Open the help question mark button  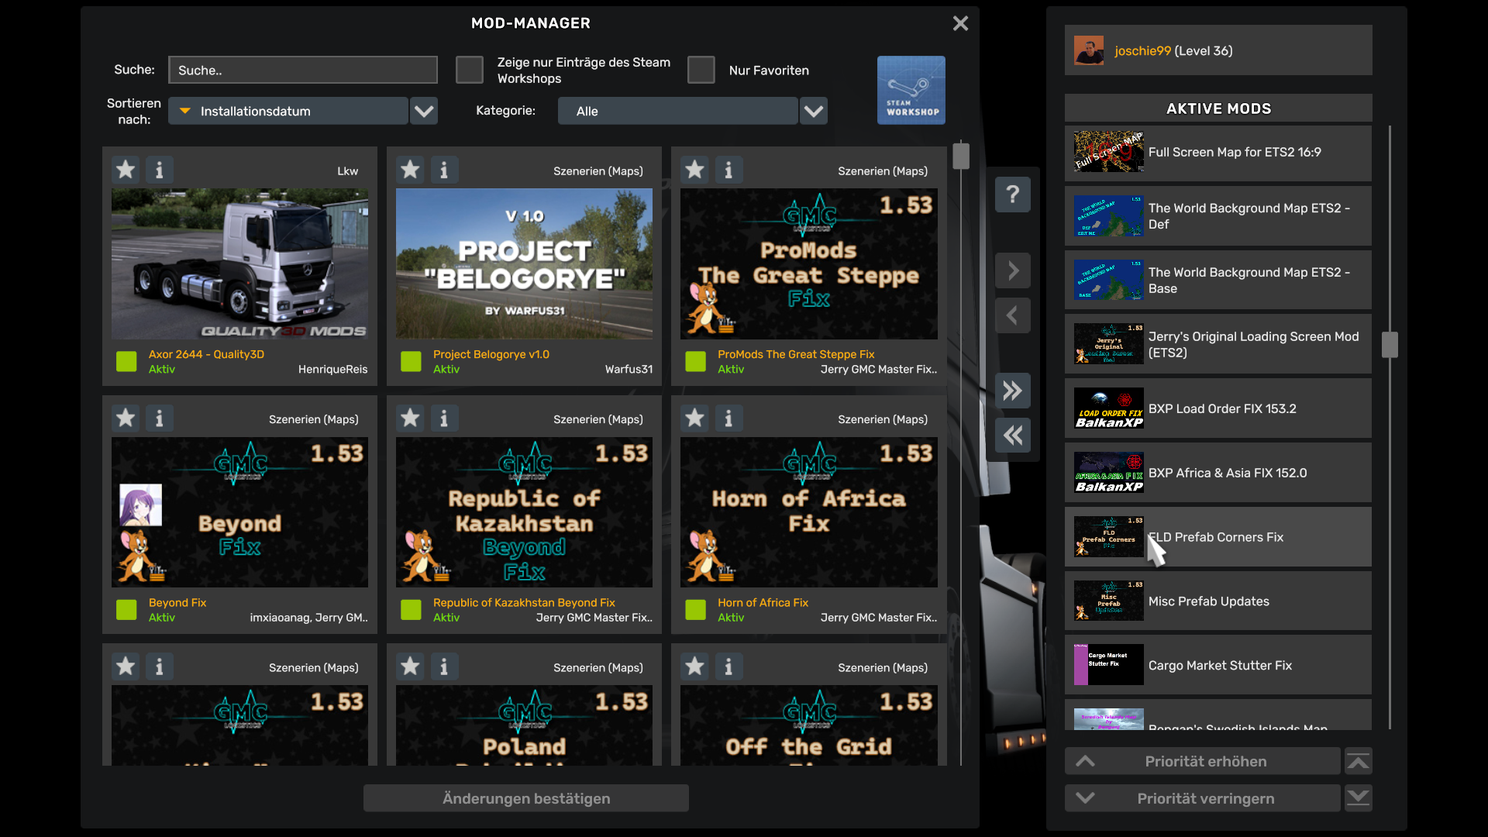[1012, 195]
